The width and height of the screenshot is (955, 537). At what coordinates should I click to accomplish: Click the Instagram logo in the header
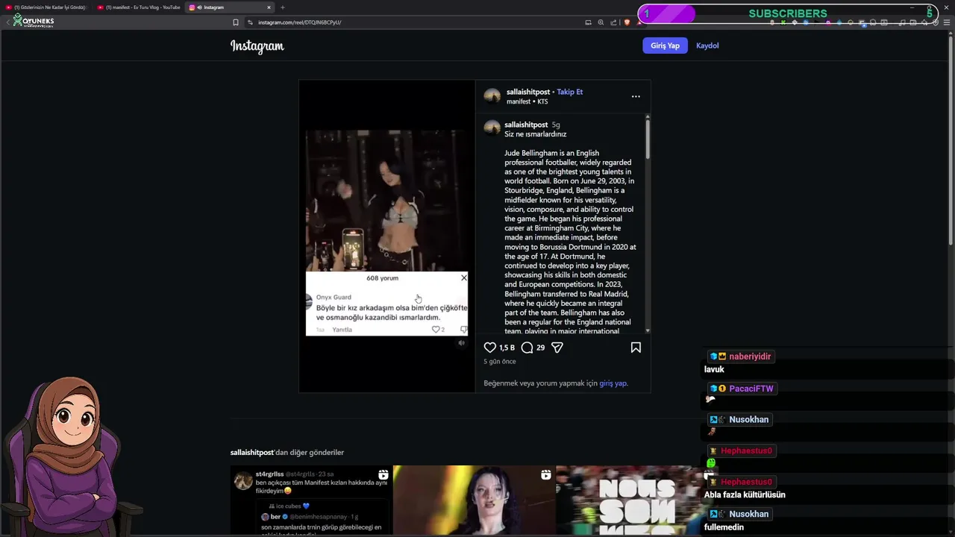pyautogui.click(x=257, y=45)
